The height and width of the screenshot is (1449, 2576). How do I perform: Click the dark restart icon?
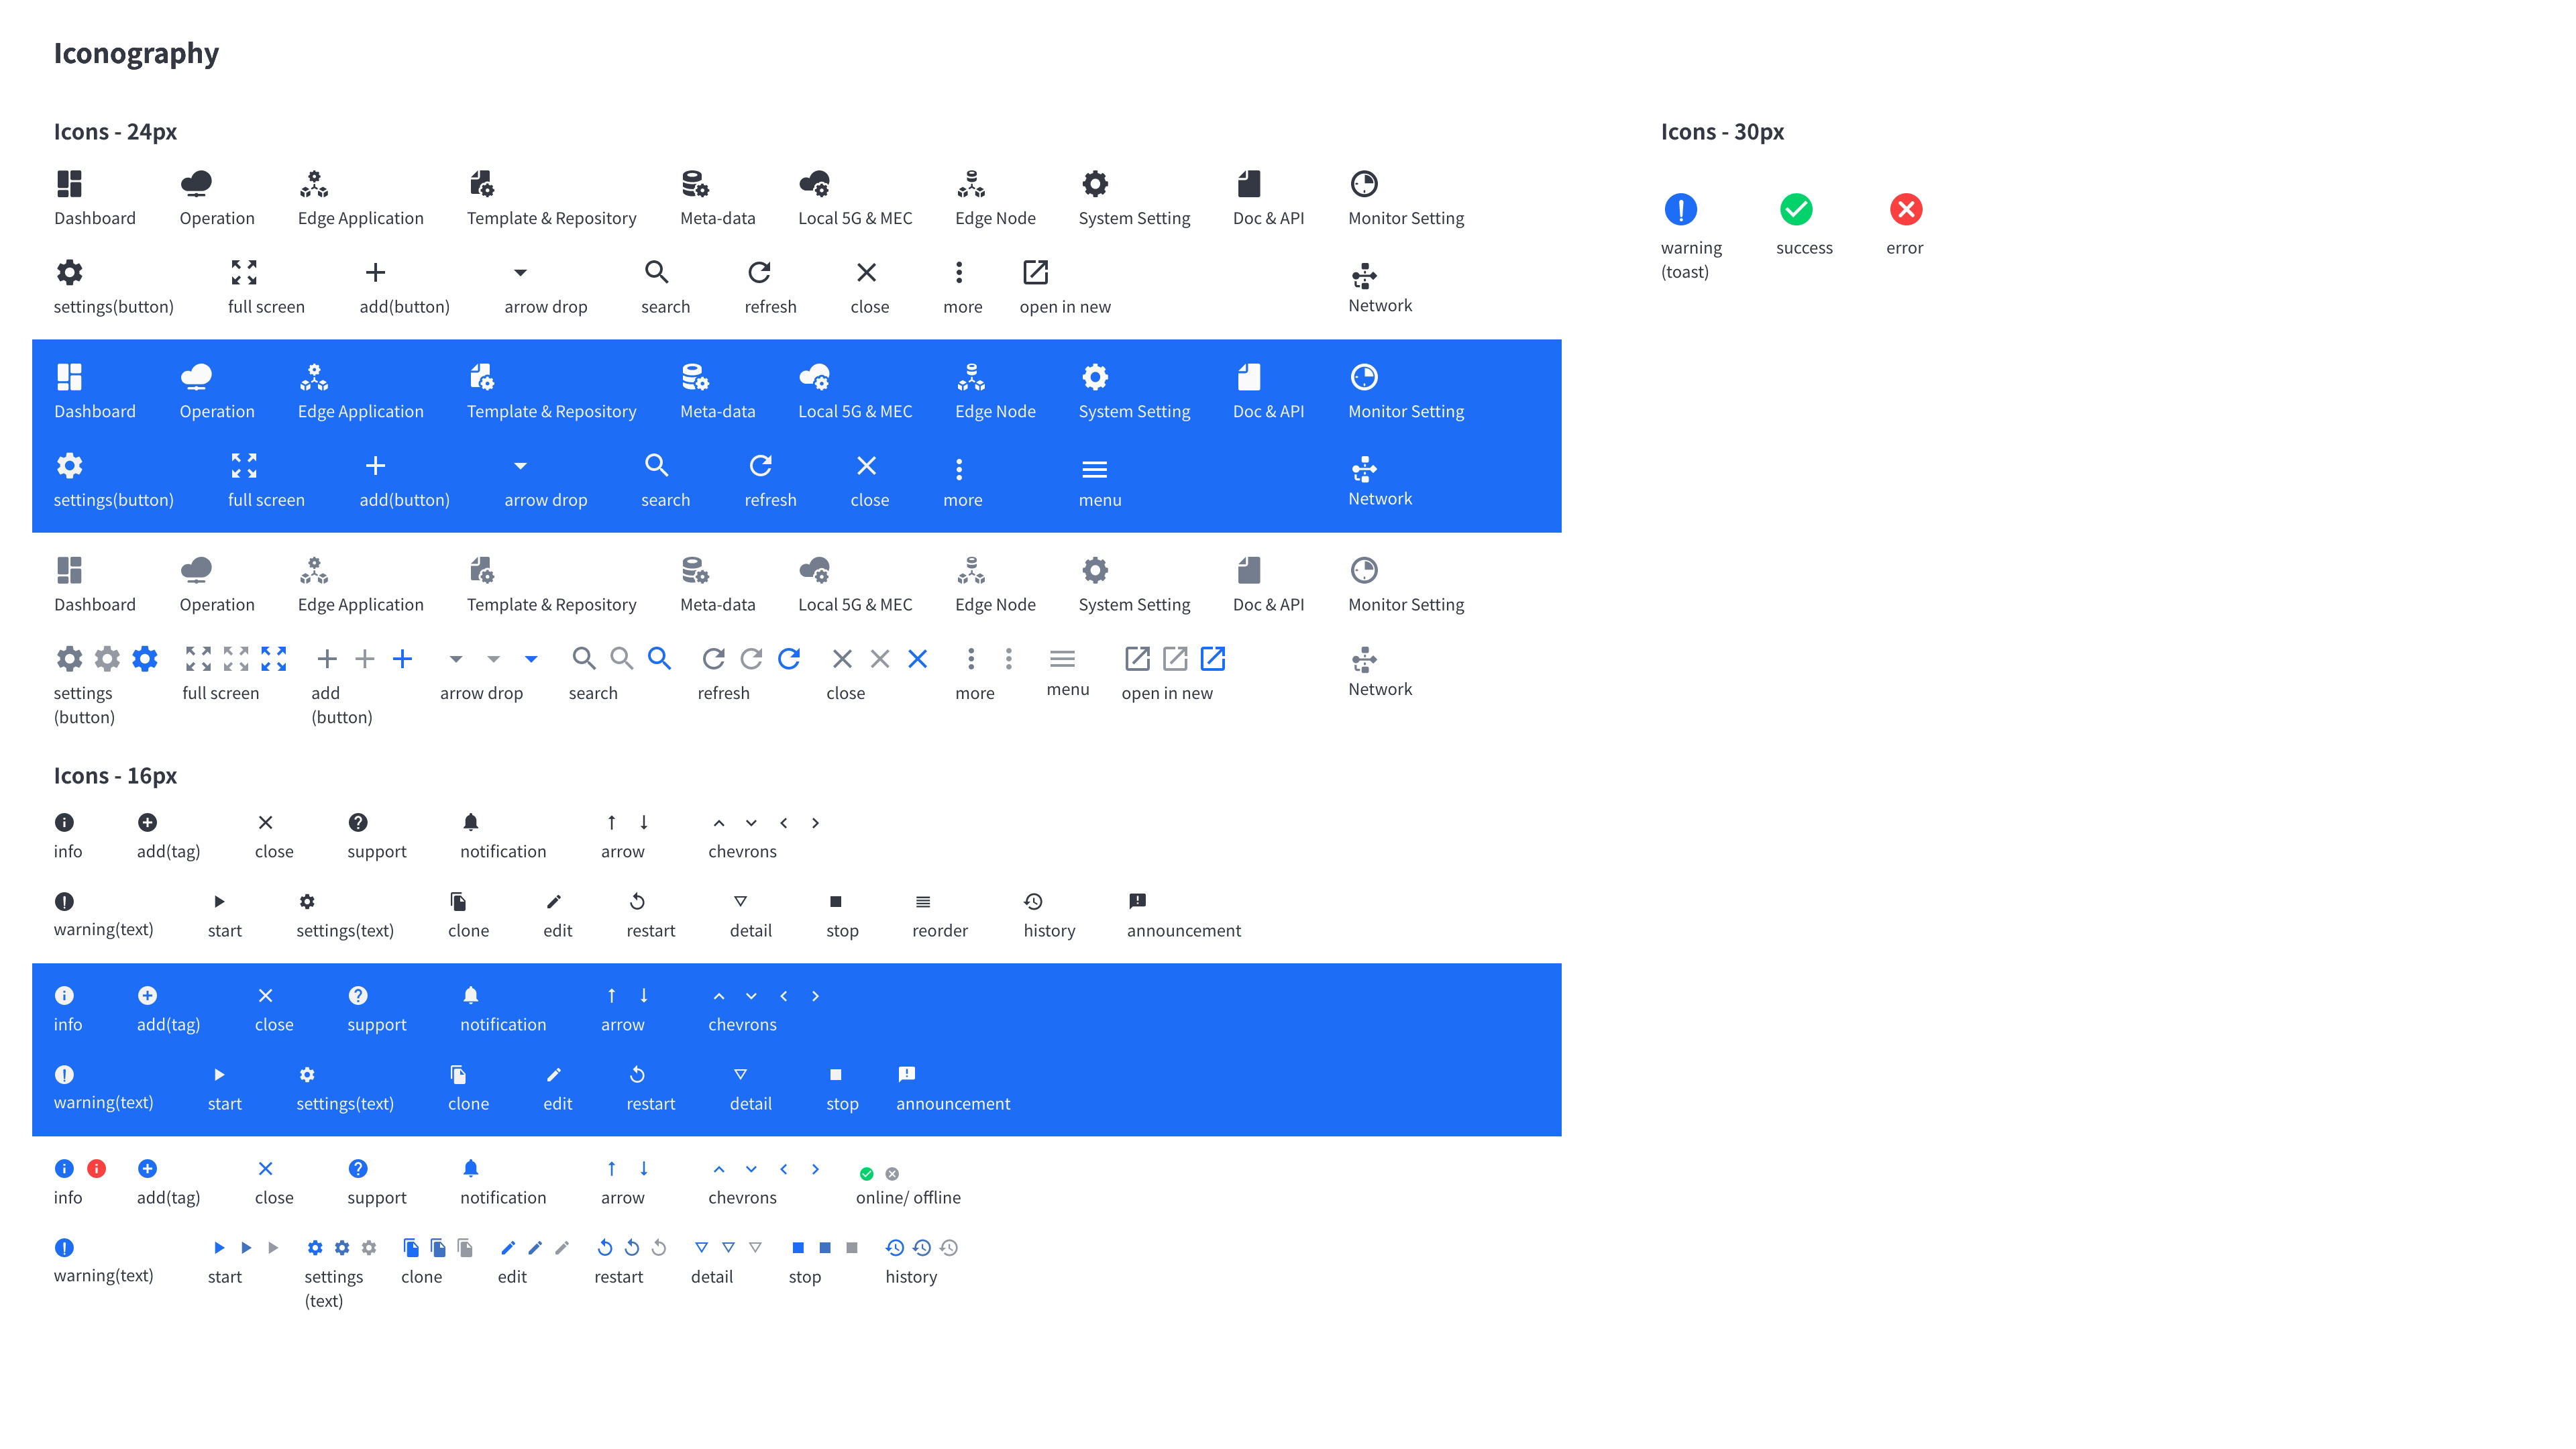coord(637,902)
